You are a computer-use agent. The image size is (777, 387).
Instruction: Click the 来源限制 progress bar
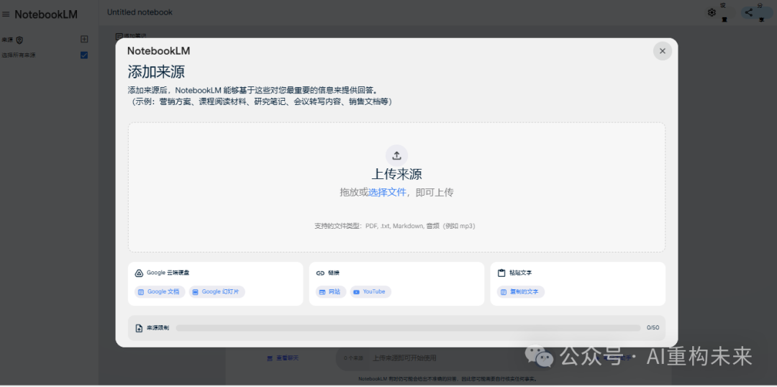[x=408, y=328]
